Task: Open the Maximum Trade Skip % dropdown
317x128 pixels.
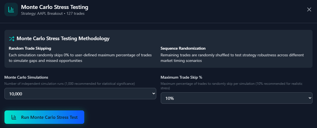Action: (x=236, y=98)
